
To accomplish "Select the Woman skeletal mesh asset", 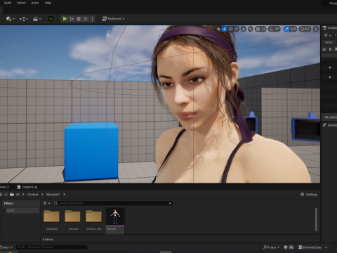I will tap(115, 221).
